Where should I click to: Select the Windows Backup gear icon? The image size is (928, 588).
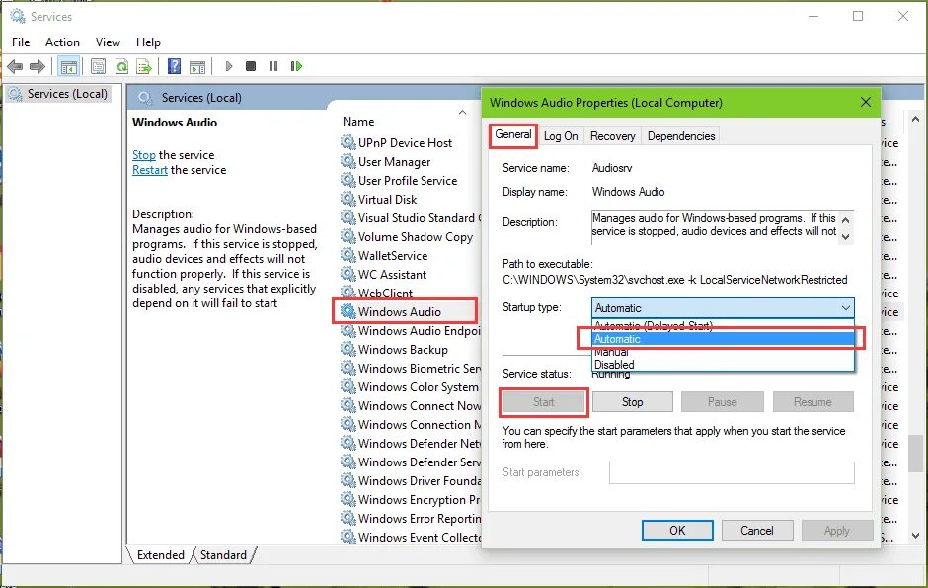[348, 349]
